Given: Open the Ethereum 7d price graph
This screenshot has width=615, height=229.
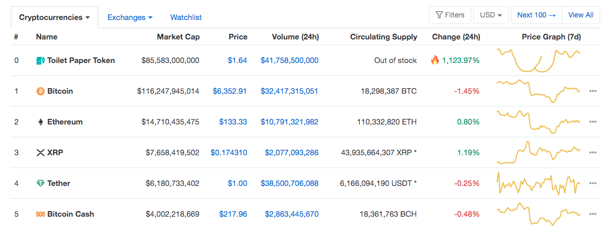Looking at the screenshot, I should pos(539,122).
